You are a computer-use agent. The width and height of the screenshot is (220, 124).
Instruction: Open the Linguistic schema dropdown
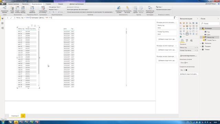coord(164,10)
